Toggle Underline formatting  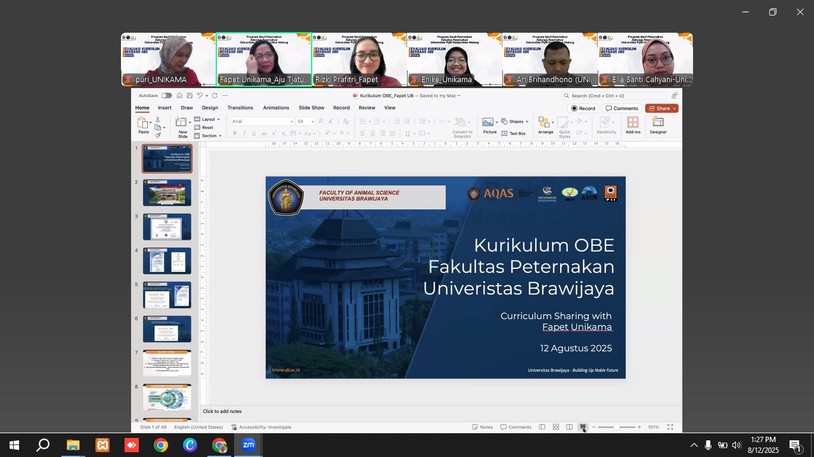[x=254, y=133]
